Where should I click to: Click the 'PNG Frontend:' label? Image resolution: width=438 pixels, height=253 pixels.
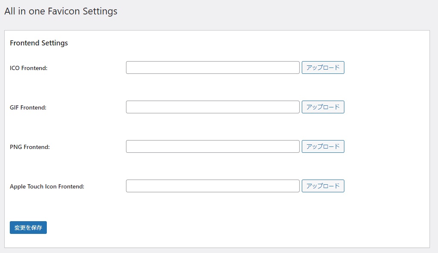30,147
